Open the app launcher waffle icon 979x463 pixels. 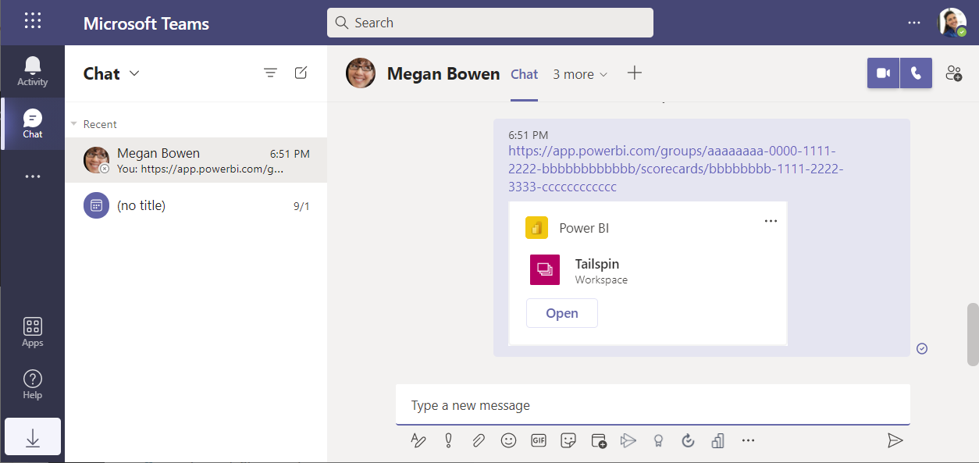pos(33,21)
